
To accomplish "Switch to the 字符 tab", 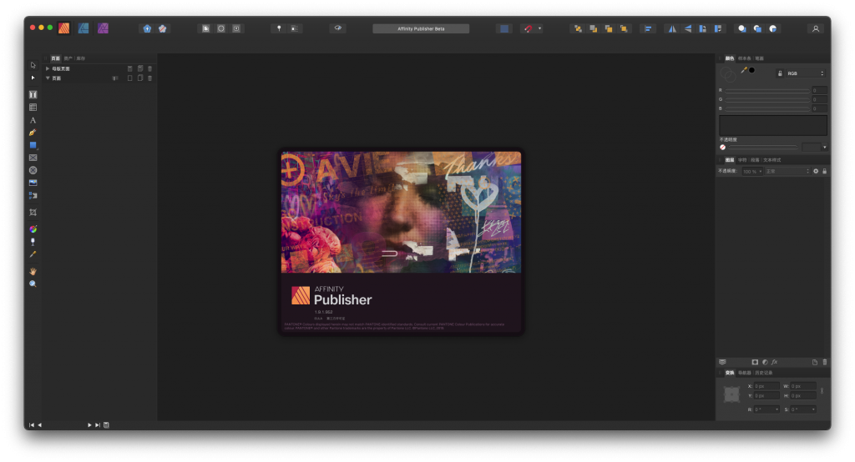I will click(742, 160).
